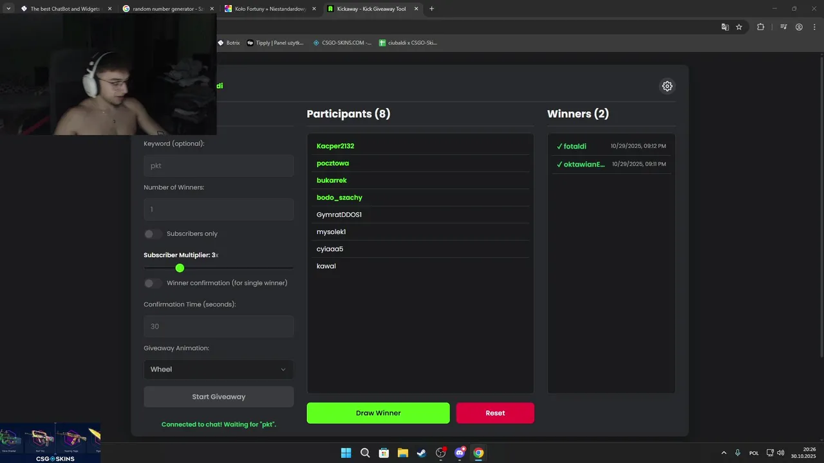
Task: Open the clock and date 20:26 panel
Action: tap(805, 453)
